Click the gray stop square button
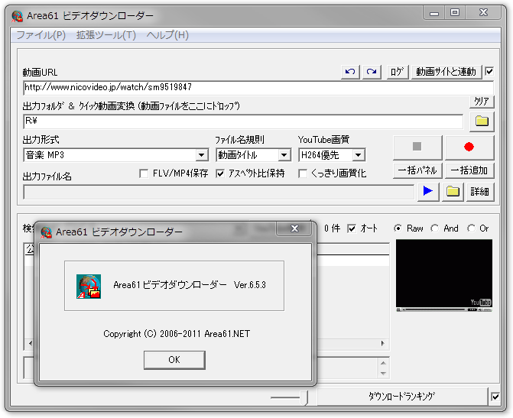 click(x=417, y=147)
